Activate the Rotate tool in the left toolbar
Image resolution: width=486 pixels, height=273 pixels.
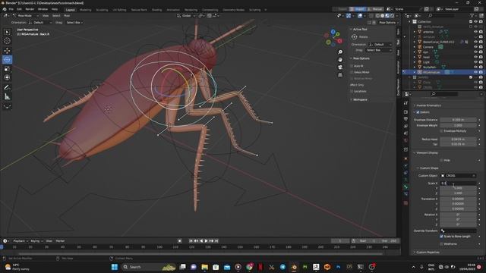7,59
